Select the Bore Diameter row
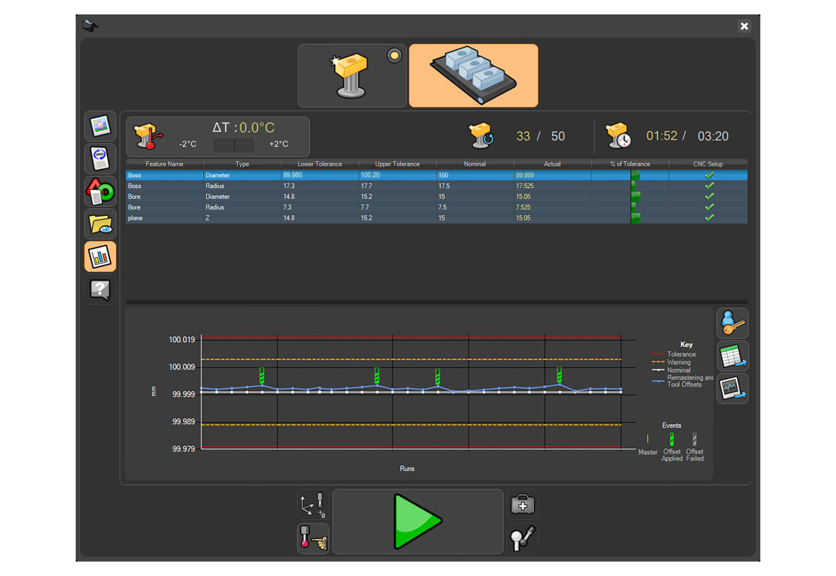The width and height of the screenshot is (836, 576). tap(436, 196)
